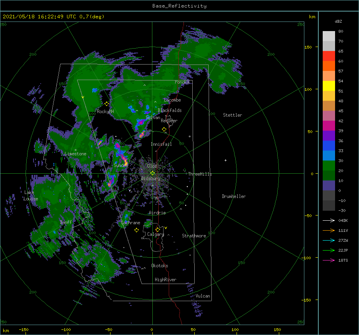The width and height of the screenshot is (359, 335).
Task: Click the asterisk marker east of Innisfail
Action: click(189, 137)
